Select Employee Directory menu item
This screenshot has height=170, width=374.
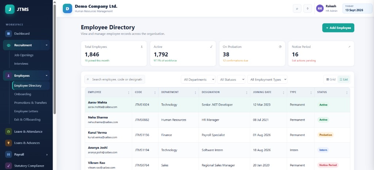pyautogui.click(x=31, y=86)
